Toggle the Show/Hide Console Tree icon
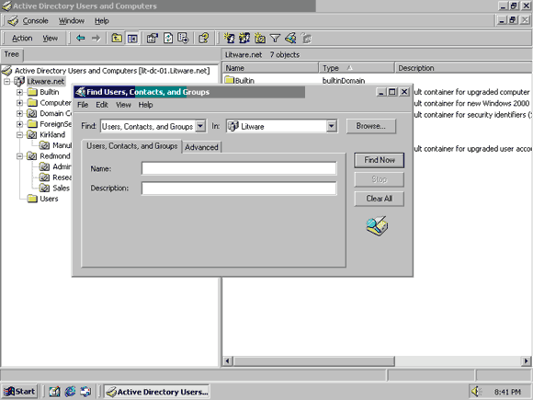Viewport: 533px width, 400px height. point(132,38)
